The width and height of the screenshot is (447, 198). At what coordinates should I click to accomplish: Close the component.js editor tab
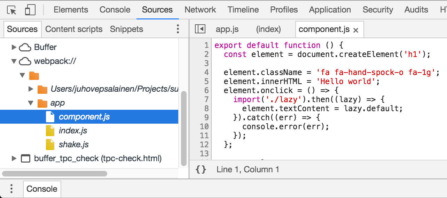(356, 30)
